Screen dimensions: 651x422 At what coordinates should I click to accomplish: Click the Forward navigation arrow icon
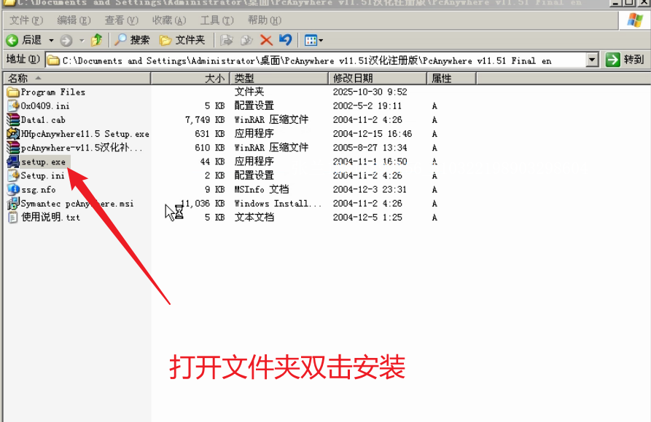coord(66,40)
